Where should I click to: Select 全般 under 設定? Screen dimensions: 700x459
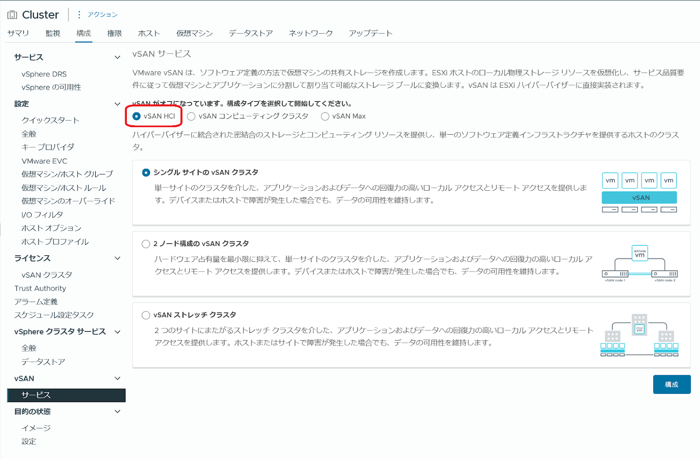pyautogui.click(x=29, y=134)
